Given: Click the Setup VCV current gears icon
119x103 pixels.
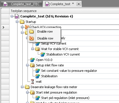Looking at the screenshot, I should coord(38,44).
